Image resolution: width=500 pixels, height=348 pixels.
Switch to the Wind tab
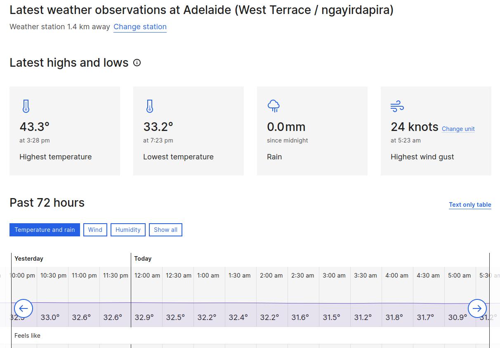point(95,230)
